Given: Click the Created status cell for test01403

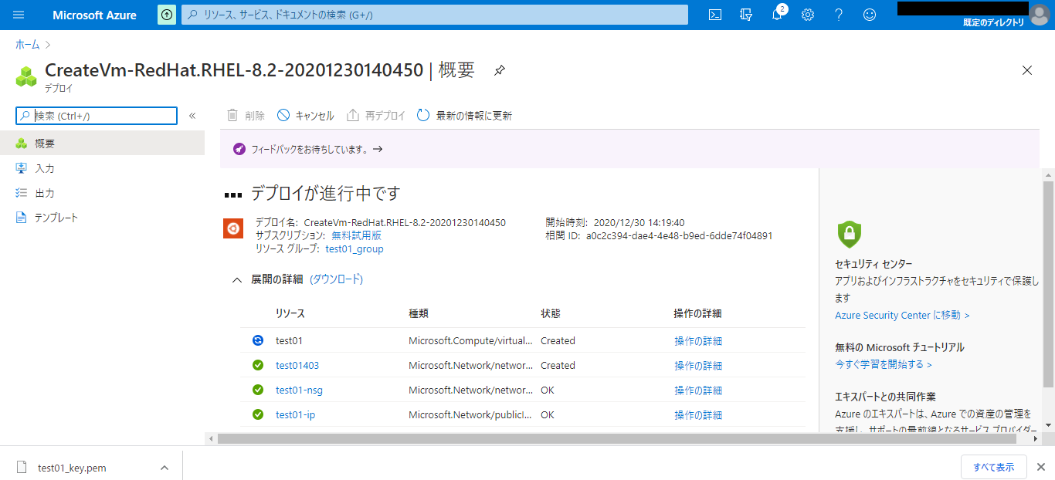Looking at the screenshot, I should coord(558,365).
